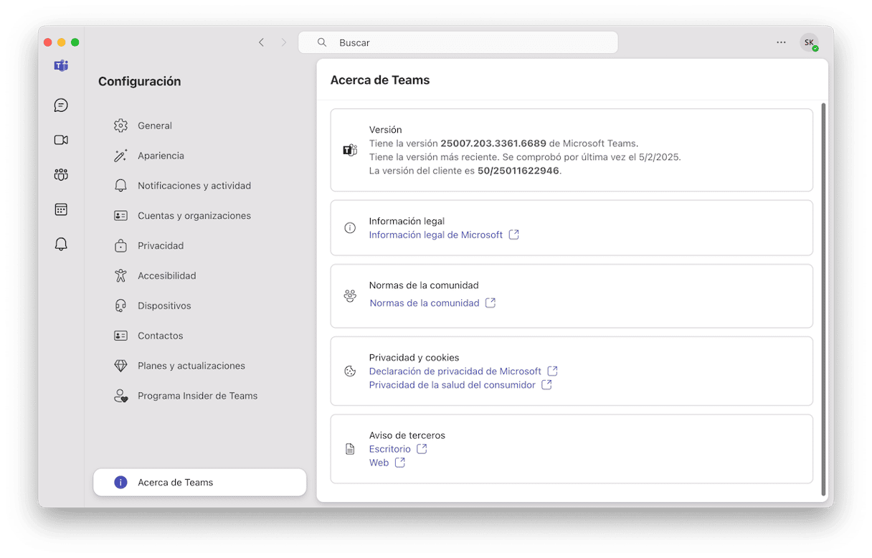
Task: Click the accessibility figure icon
Action: coord(120,276)
